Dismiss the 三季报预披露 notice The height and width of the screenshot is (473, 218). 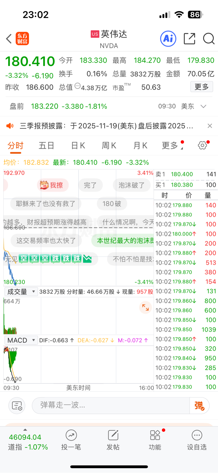210,126
